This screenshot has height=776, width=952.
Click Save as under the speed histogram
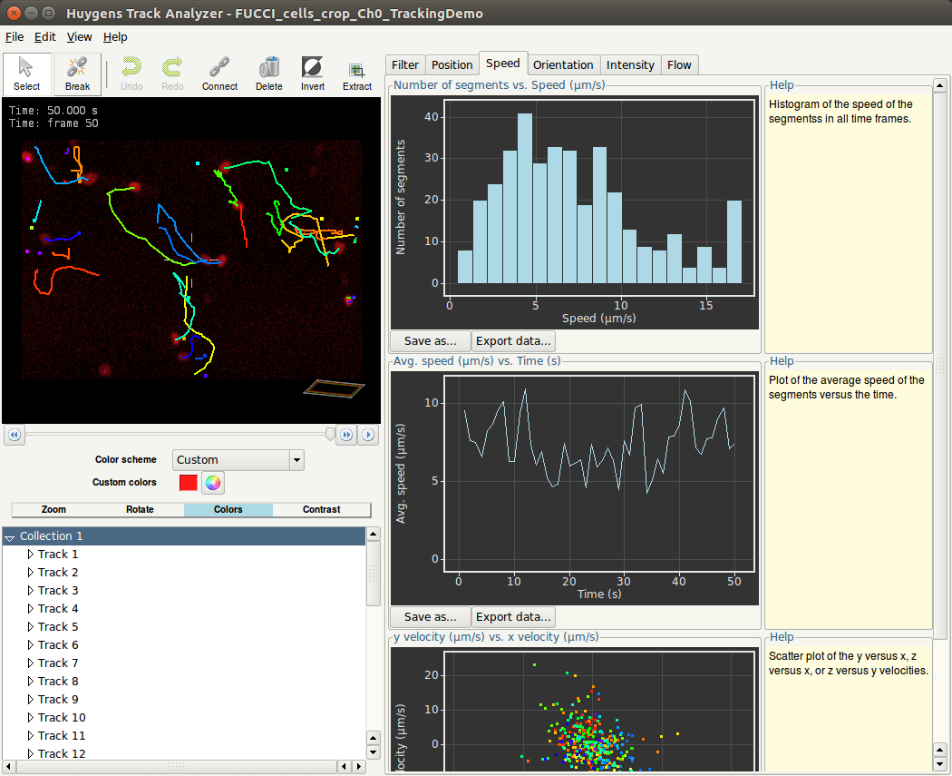tap(430, 341)
